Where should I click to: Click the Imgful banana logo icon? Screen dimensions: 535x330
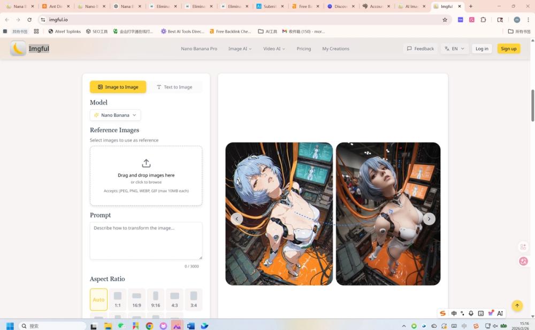point(18,49)
